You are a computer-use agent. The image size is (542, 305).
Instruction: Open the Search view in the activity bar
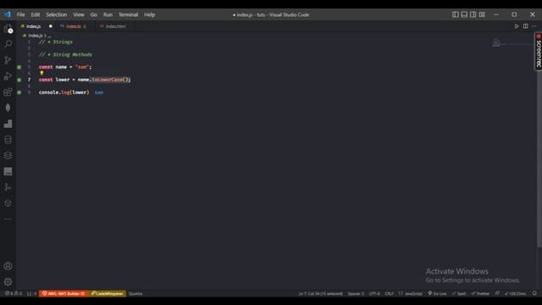pyautogui.click(x=8, y=44)
